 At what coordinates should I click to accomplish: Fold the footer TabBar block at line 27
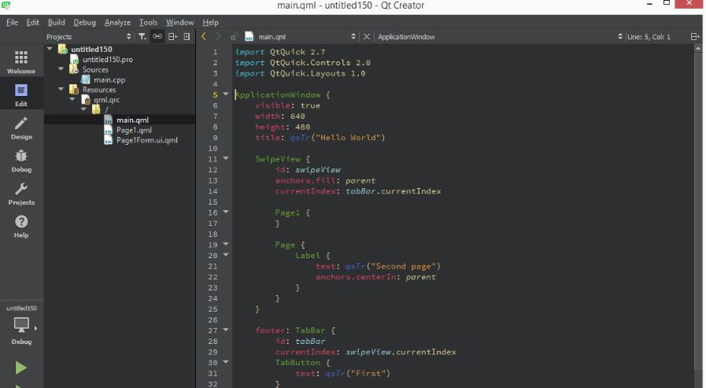click(226, 330)
